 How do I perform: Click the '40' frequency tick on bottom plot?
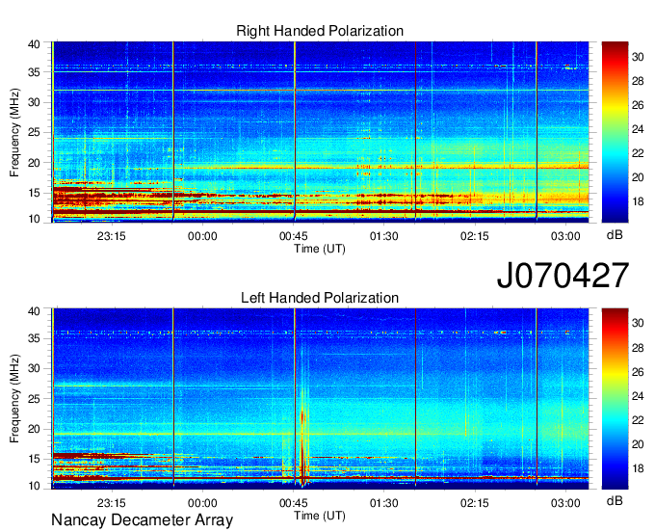point(34,311)
